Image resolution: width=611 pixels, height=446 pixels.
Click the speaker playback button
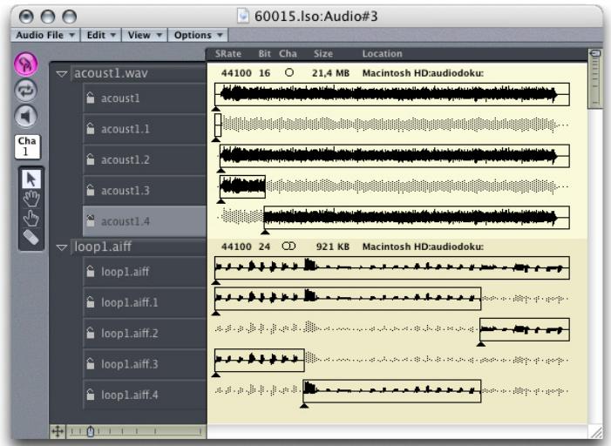pos(26,116)
